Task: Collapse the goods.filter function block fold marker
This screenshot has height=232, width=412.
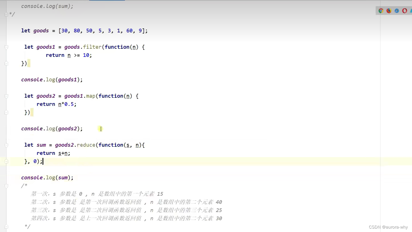Action: [6, 47]
